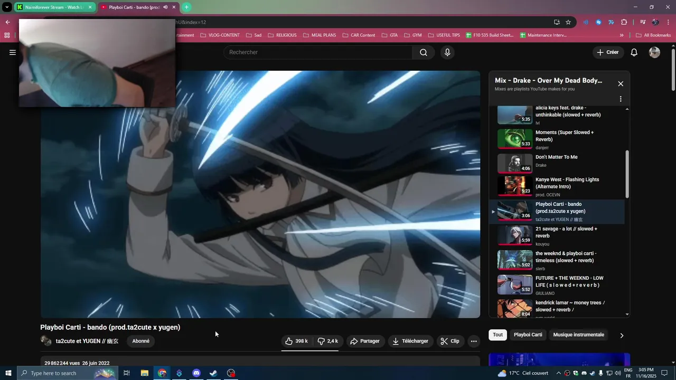Like the video with thumbs up 398 k
676x380 pixels.
pos(297,341)
